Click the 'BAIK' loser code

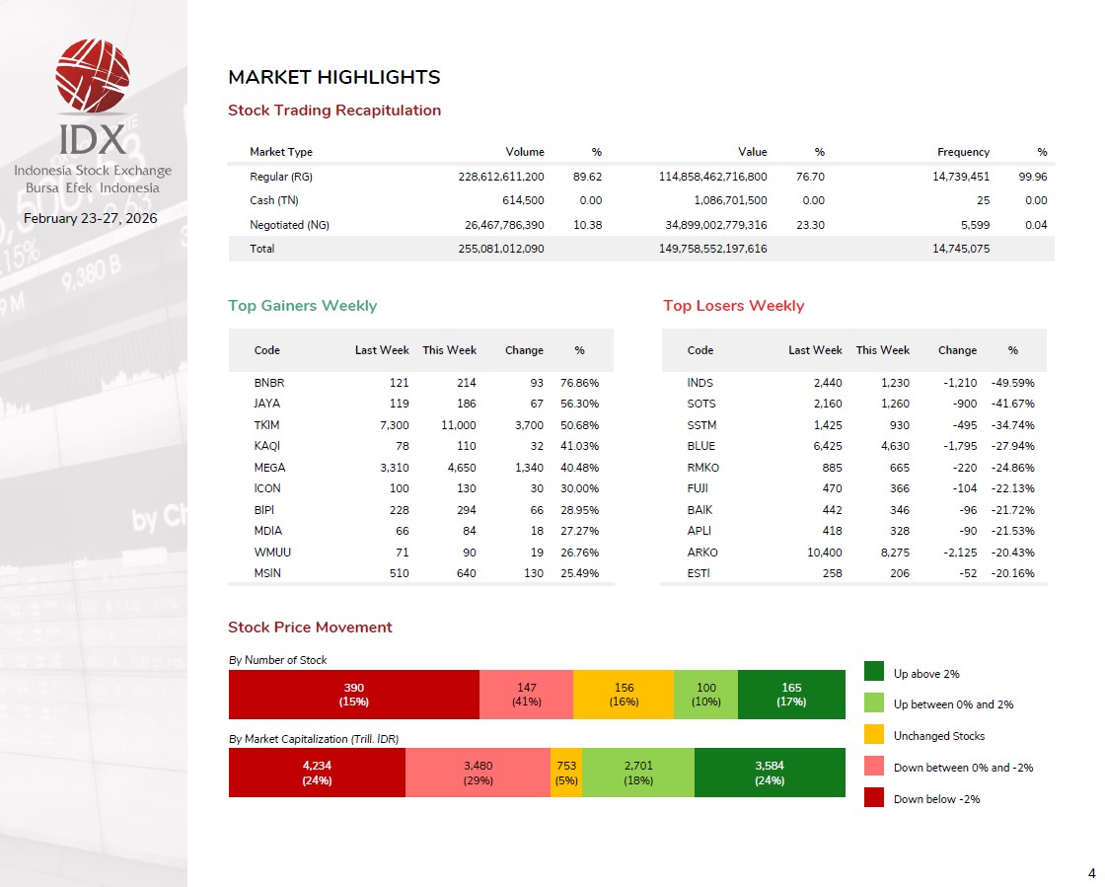click(700, 509)
